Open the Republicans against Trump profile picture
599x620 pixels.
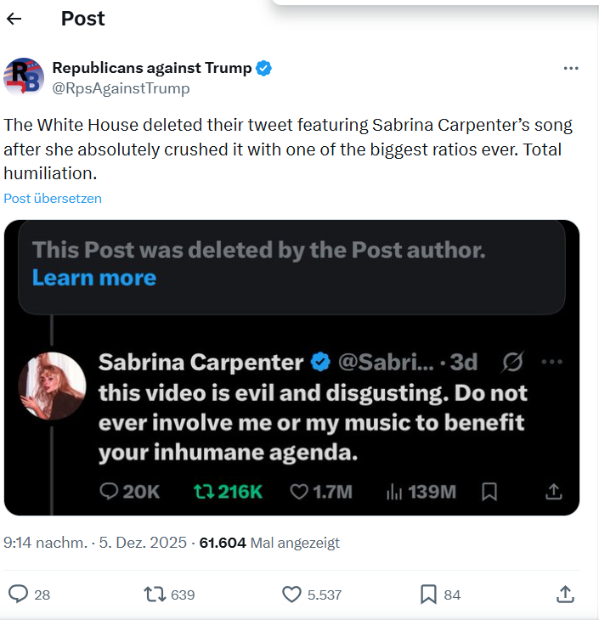pyautogui.click(x=24, y=77)
